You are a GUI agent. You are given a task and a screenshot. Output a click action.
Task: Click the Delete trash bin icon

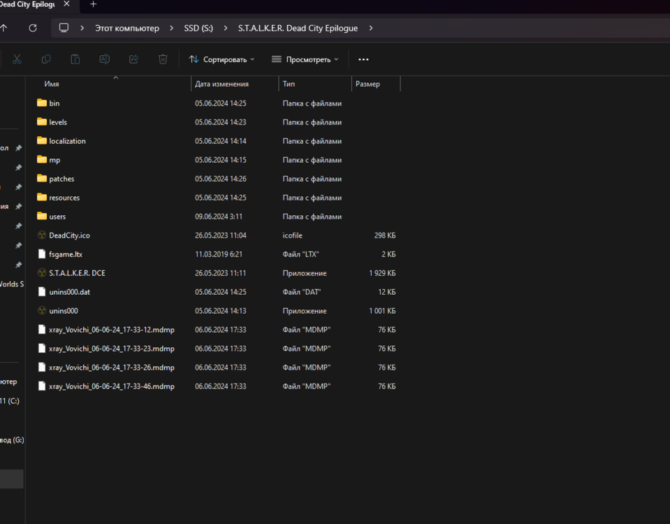(x=163, y=59)
